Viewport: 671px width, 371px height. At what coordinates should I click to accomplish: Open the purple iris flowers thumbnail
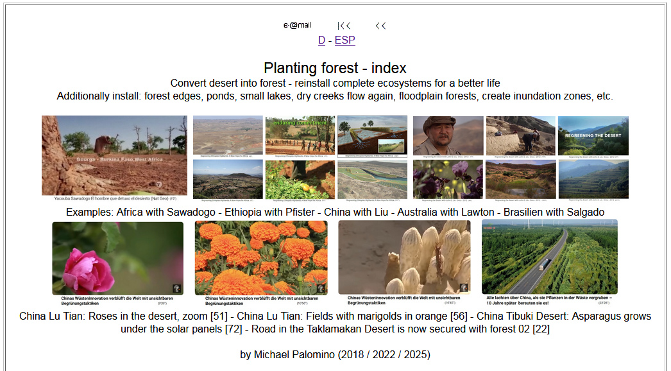[448, 180]
